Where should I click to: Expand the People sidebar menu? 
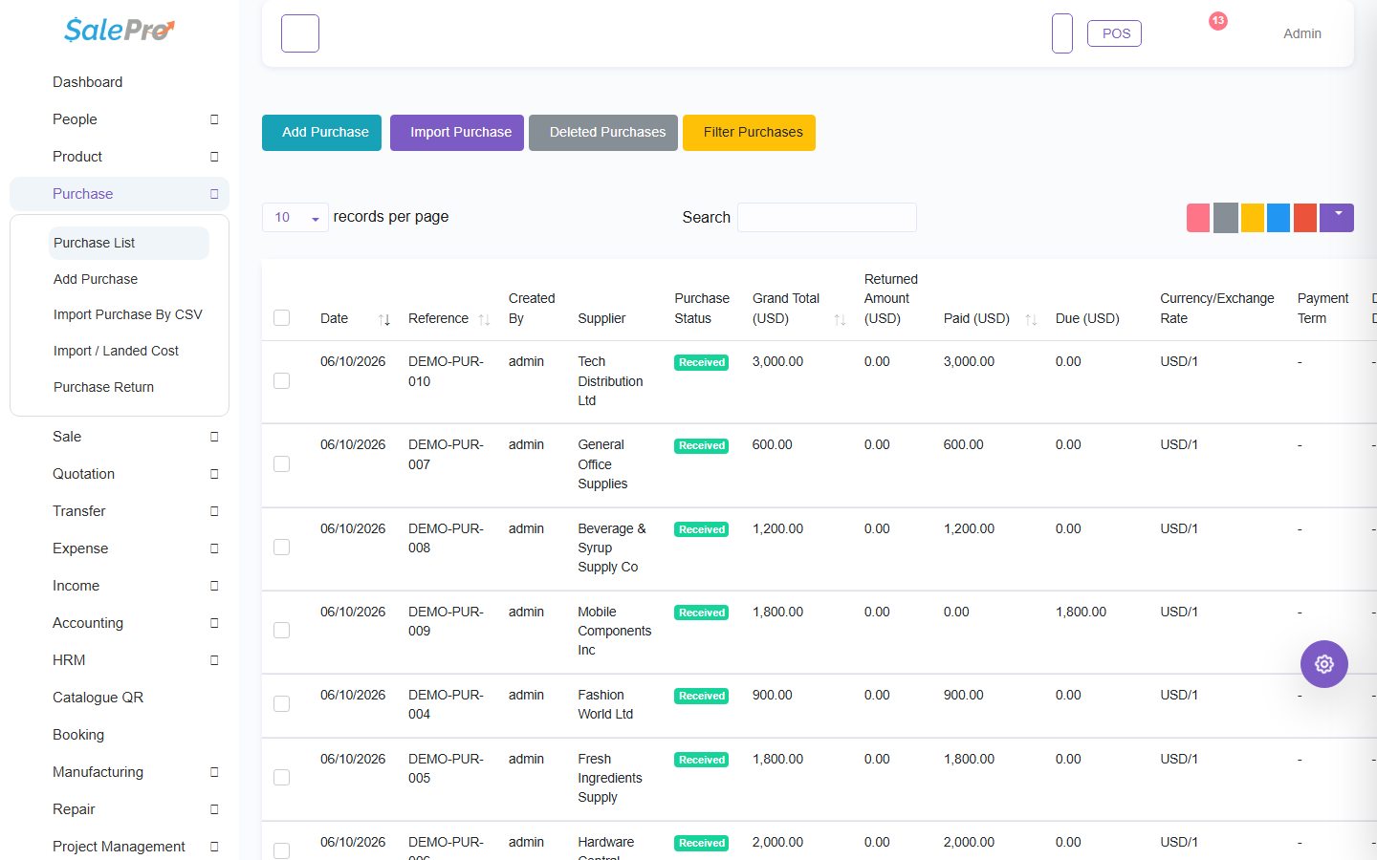(120, 119)
